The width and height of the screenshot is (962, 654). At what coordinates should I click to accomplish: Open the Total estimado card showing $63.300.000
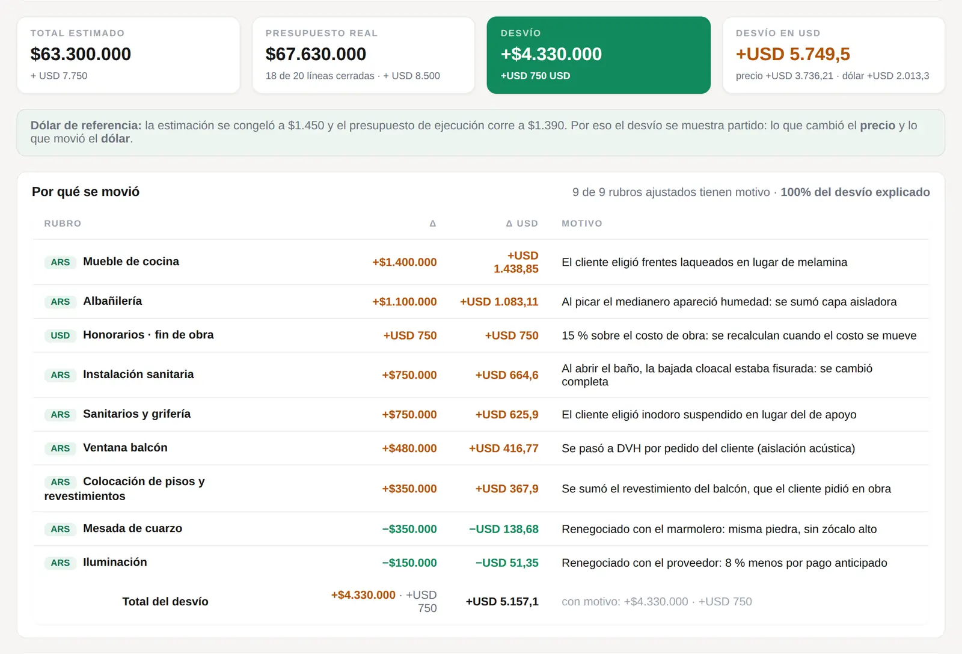[x=128, y=55]
